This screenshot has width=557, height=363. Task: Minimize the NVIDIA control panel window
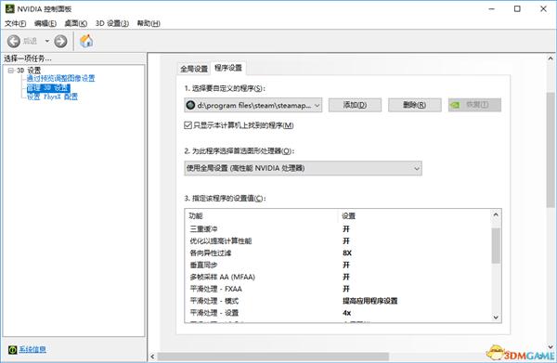click(492, 9)
